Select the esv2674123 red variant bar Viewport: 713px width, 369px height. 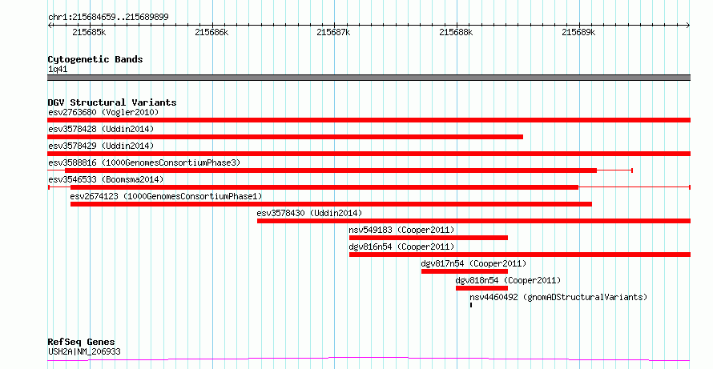331,204
